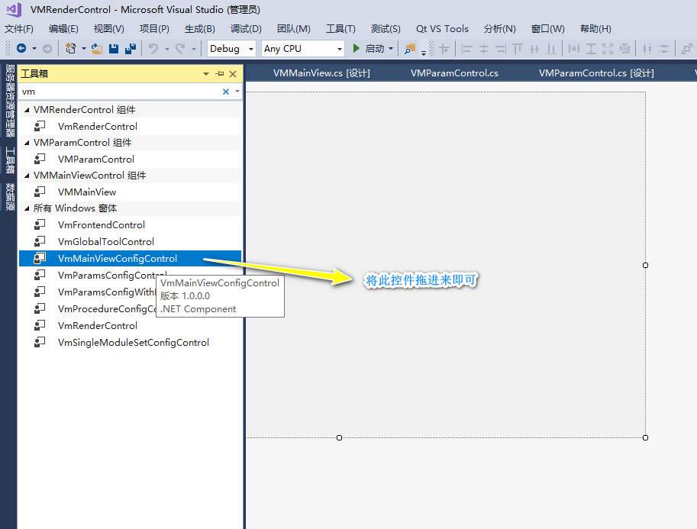
Task: Open the Any CPU platform dropdown
Action: pos(340,49)
